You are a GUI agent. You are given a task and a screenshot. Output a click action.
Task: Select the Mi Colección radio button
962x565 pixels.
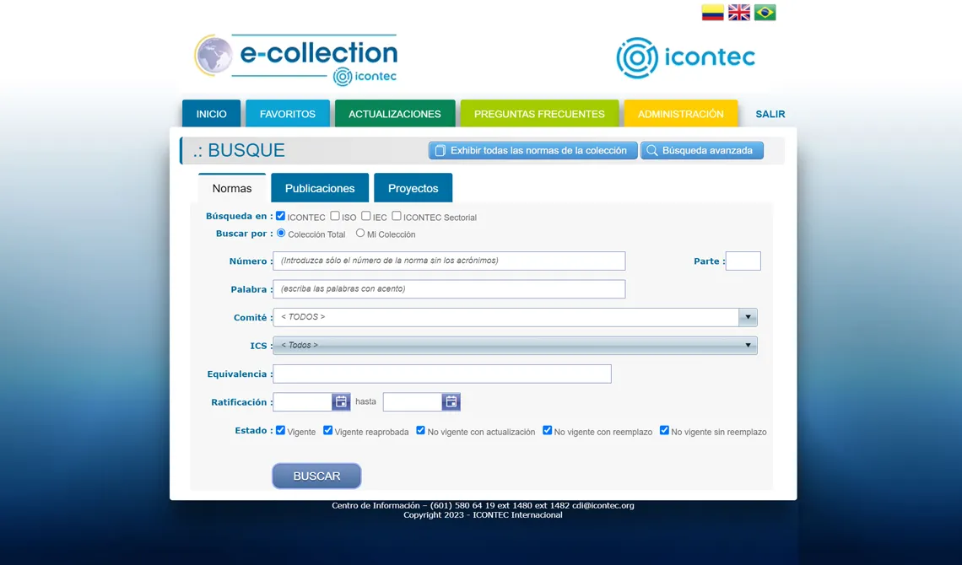[360, 233]
